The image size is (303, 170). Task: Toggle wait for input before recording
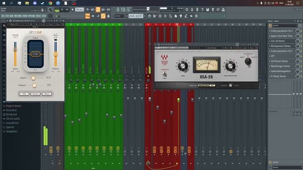click(x=93, y=9)
